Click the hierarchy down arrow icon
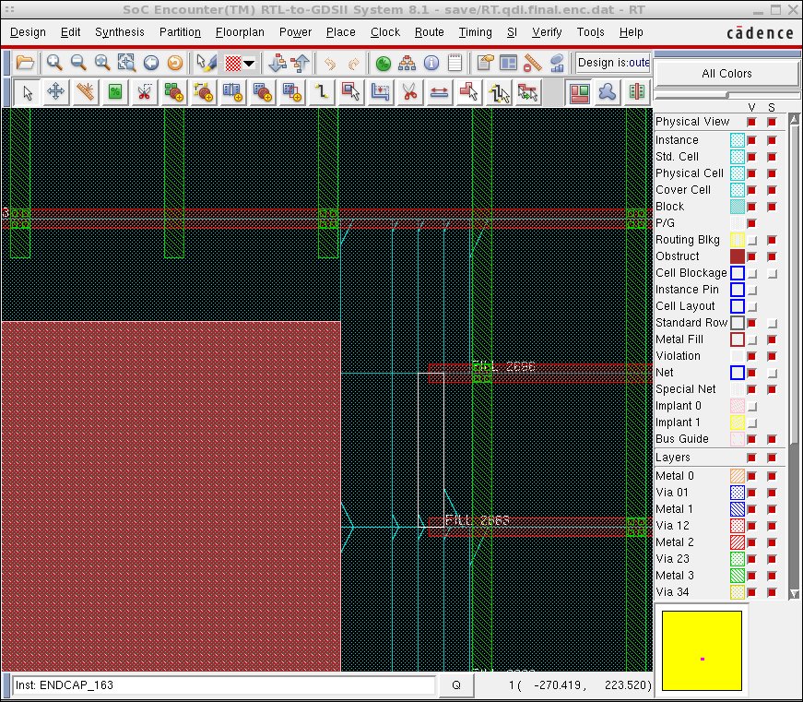Viewport: 803px width, 702px height. (x=278, y=63)
